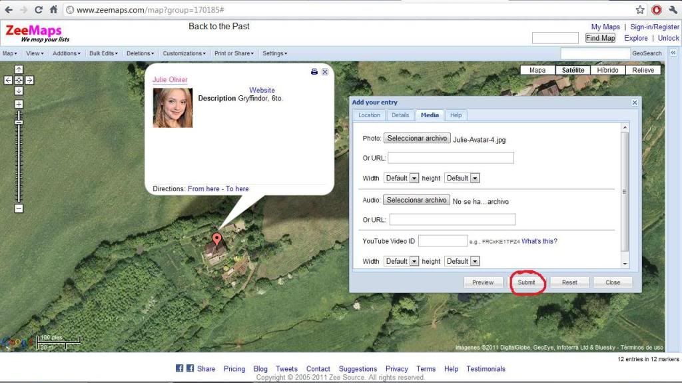
Task: Click the YouTube Video ID field
Action: pyautogui.click(x=442, y=241)
